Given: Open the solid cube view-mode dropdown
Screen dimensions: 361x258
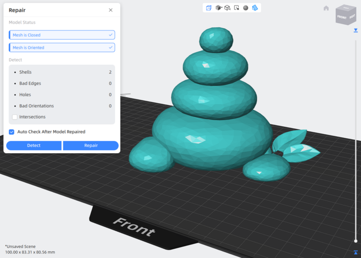Looking at the screenshot, I should (219, 8).
